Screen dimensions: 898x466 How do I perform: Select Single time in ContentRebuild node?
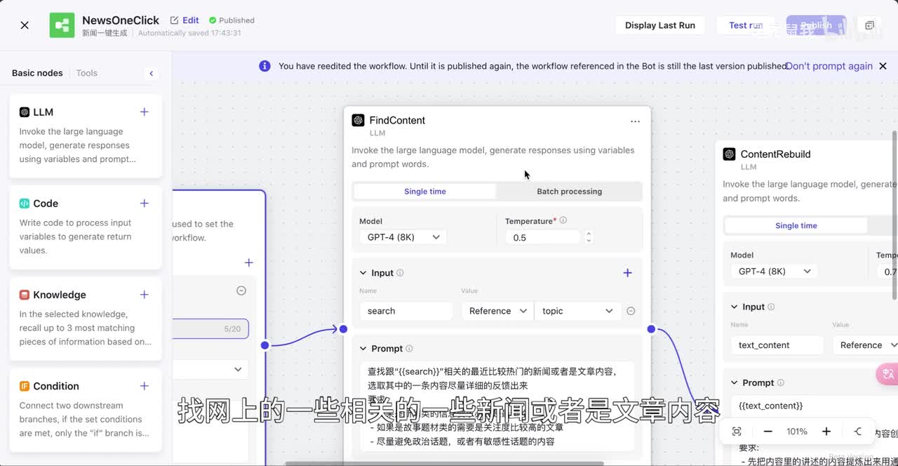coord(796,226)
